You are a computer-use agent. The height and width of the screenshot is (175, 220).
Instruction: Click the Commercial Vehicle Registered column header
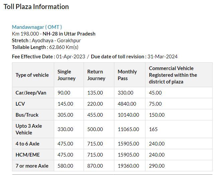pyautogui.click(x=173, y=75)
